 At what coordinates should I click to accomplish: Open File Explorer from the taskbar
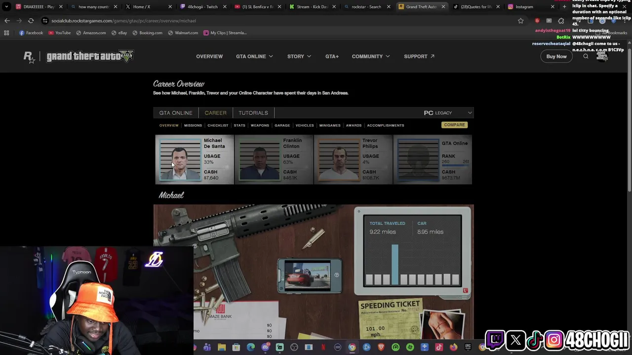pyautogui.click(x=222, y=347)
